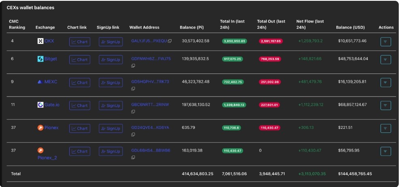Open the filter action for Pionex_2 row
The width and height of the screenshot is (400, 187).
(385, 151)
